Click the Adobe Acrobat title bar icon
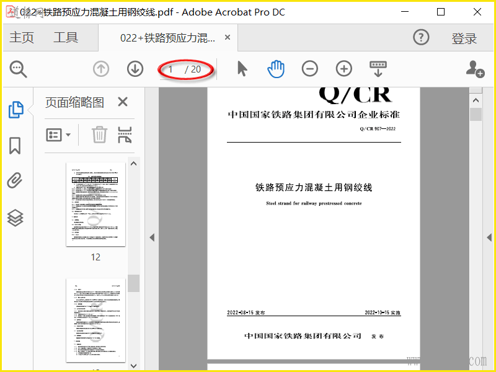Viewport: 496px width, 372px height. click(x=12, y=12)
